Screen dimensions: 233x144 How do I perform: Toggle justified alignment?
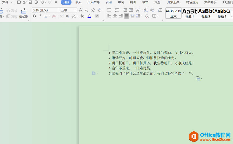(126, 16)
